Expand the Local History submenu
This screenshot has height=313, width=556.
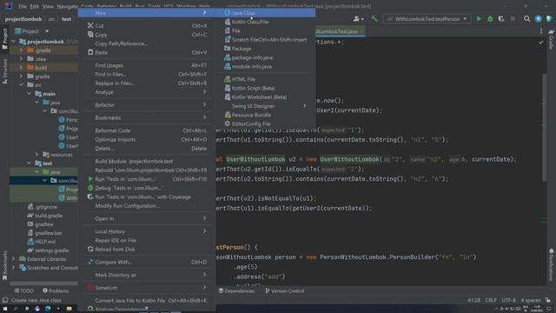click(147, 231)
